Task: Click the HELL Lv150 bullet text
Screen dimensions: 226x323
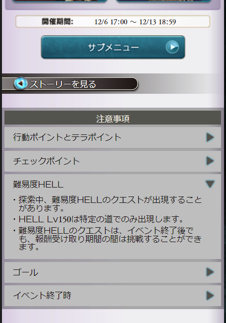Action: click(101, 219)
